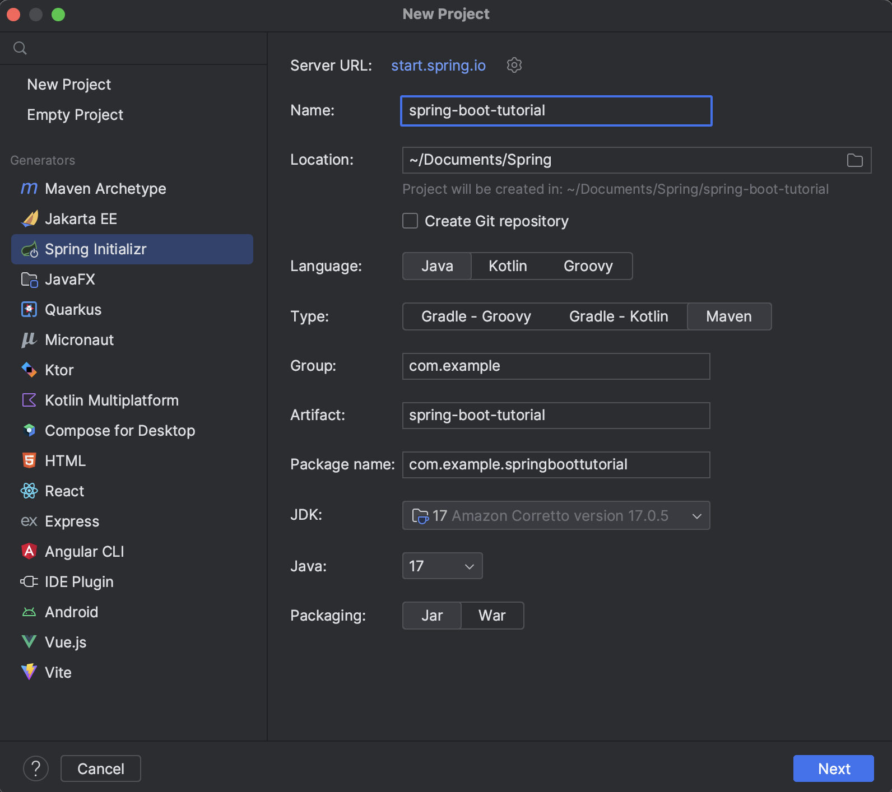This screenshot has height=792, width=892.
Task: Choose War packaging option
Action: tap(492, 616)
